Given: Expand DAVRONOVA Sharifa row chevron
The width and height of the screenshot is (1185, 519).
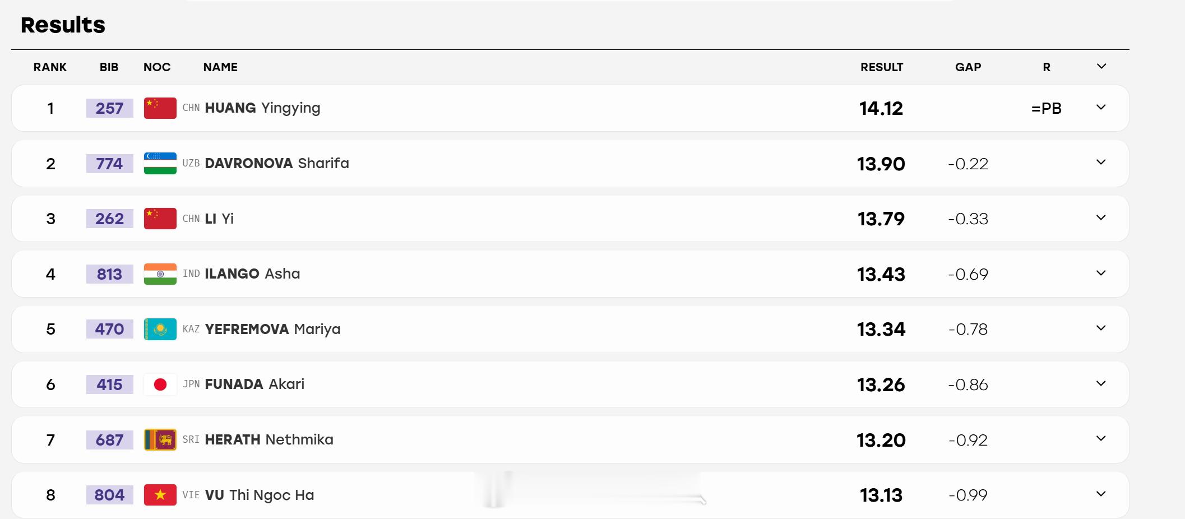Looking at the screenshot, I should 1101,163.
